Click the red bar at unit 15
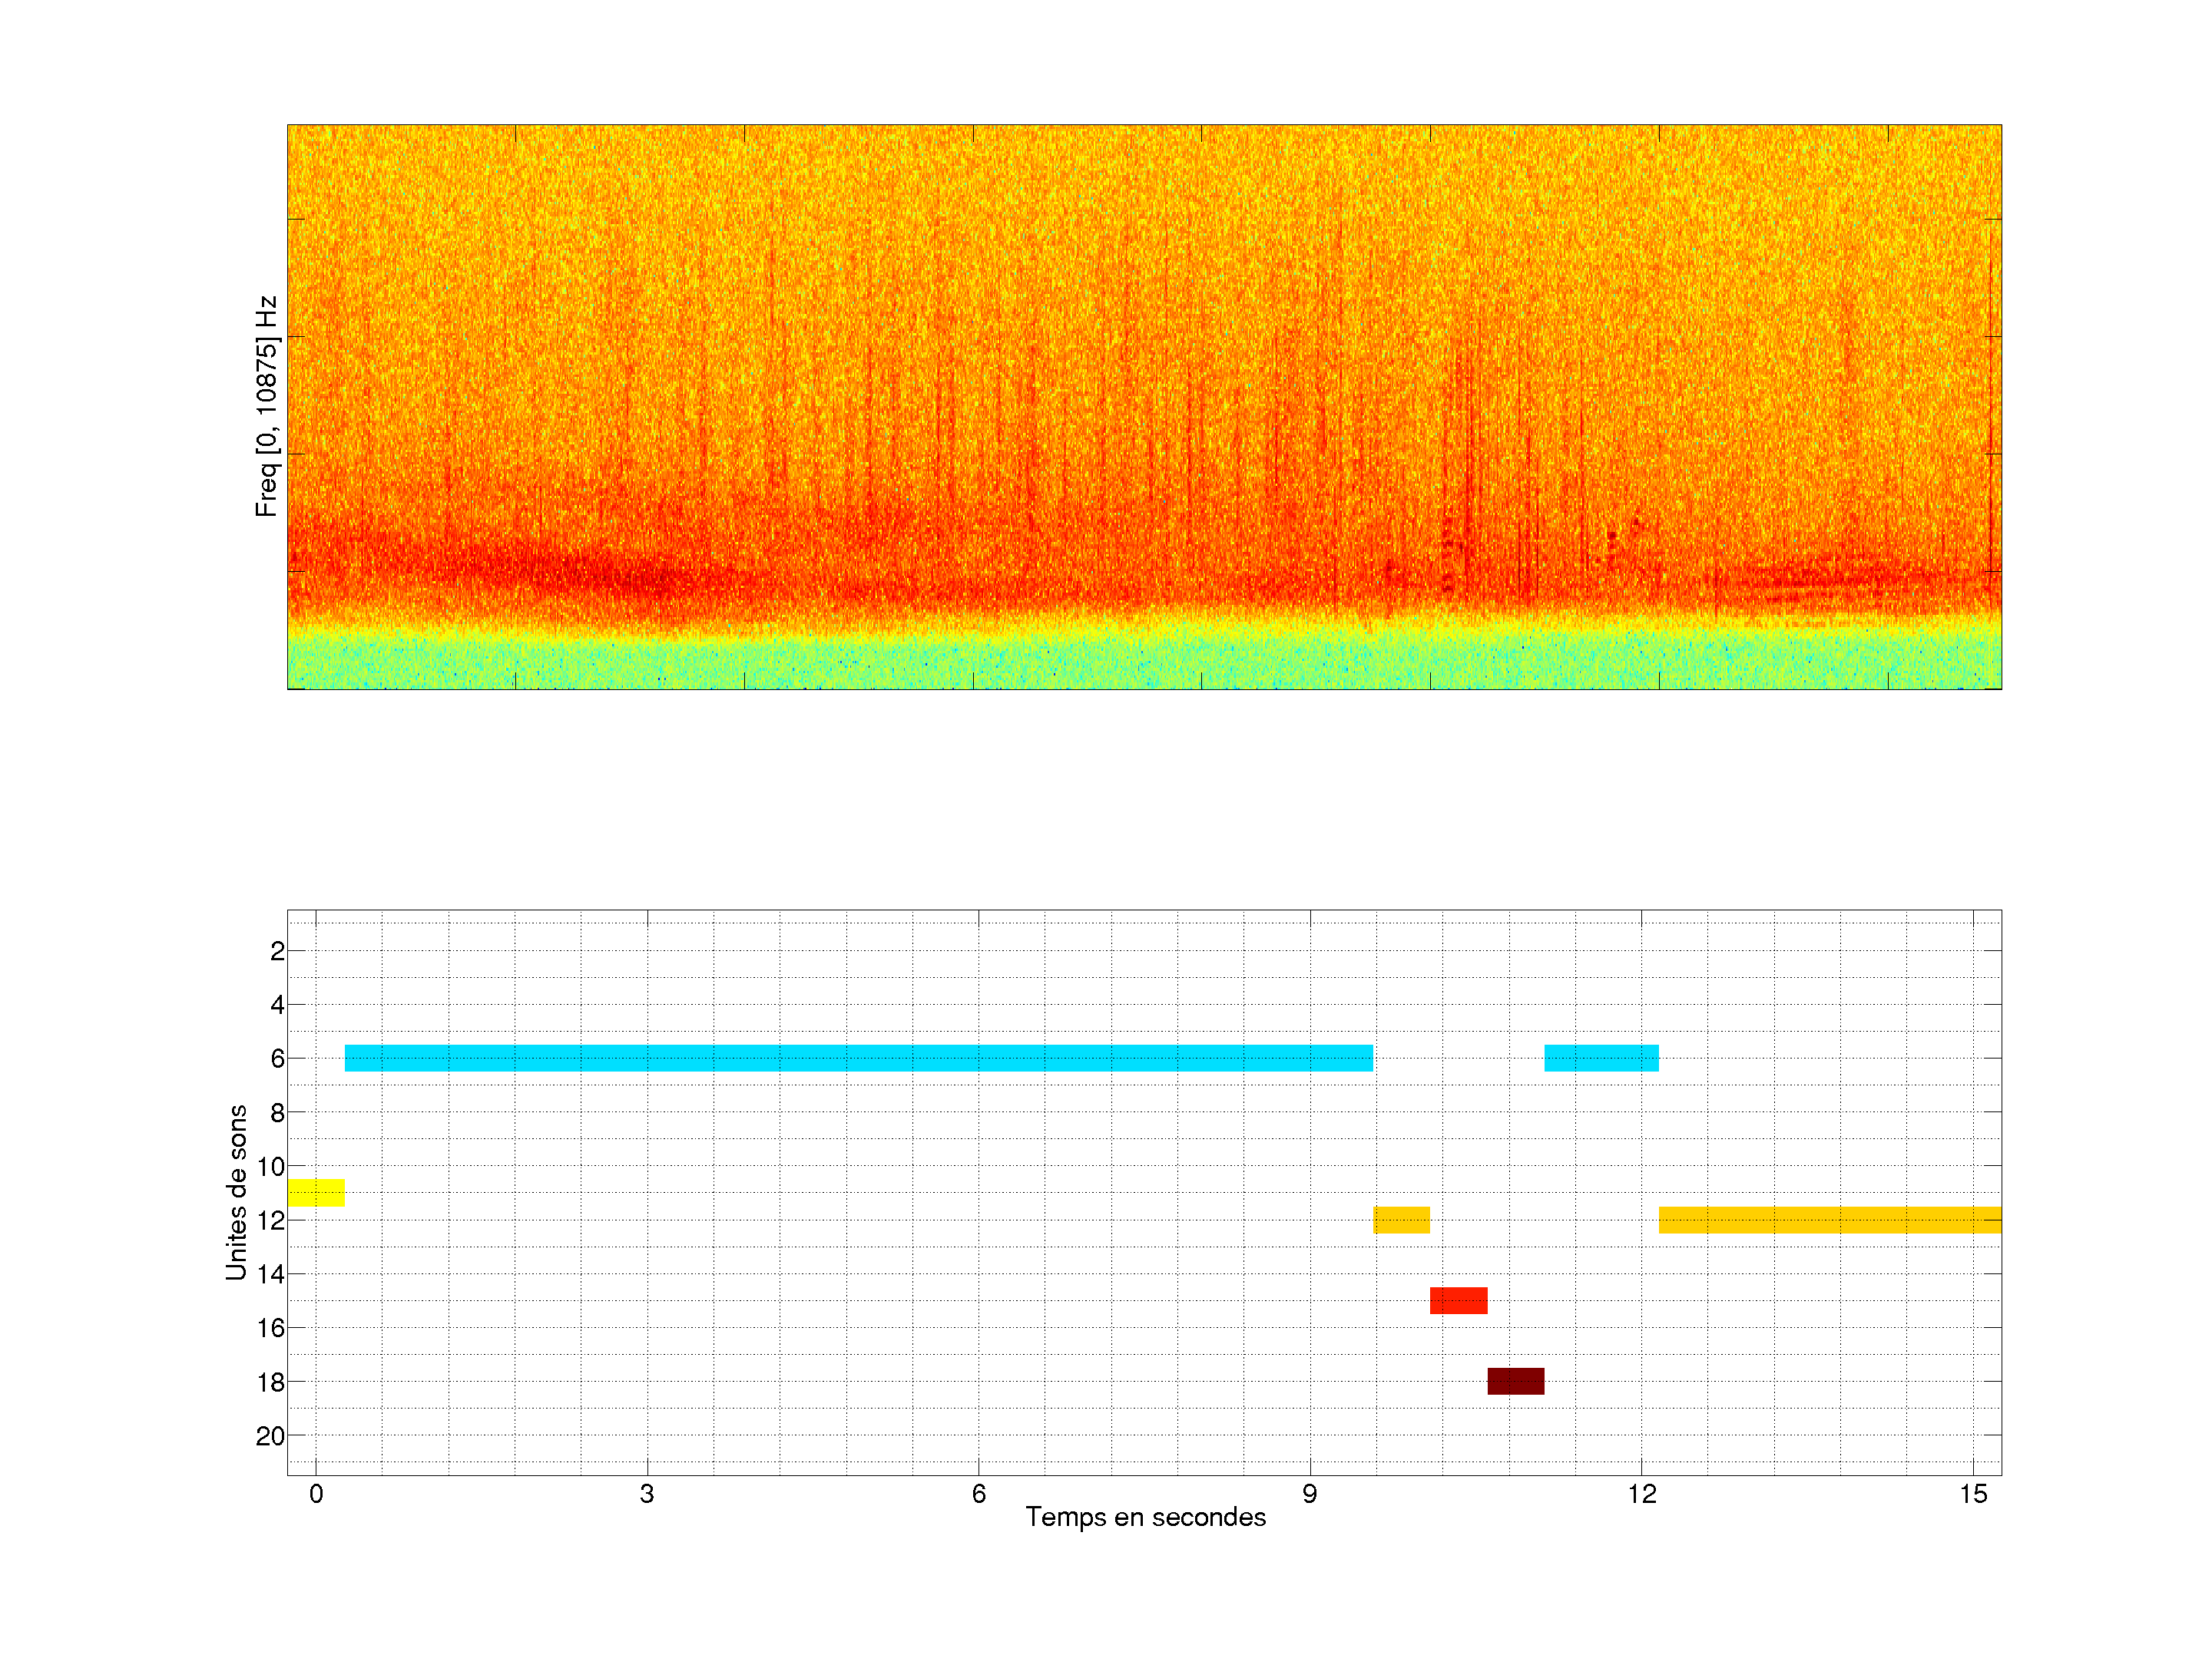 [1458, 1300]
